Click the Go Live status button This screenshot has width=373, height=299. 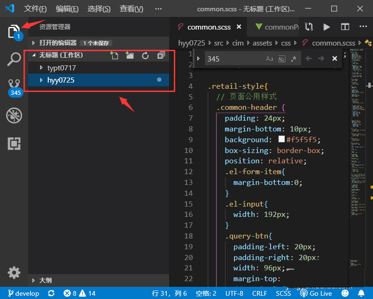pos(317,293)
